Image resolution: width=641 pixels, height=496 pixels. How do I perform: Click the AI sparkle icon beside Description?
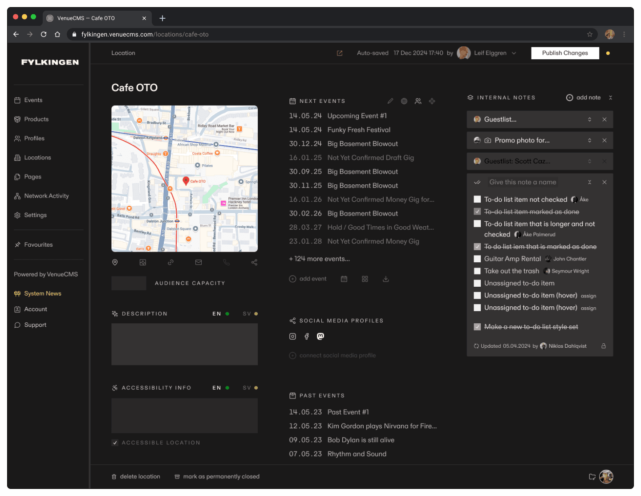115,314
